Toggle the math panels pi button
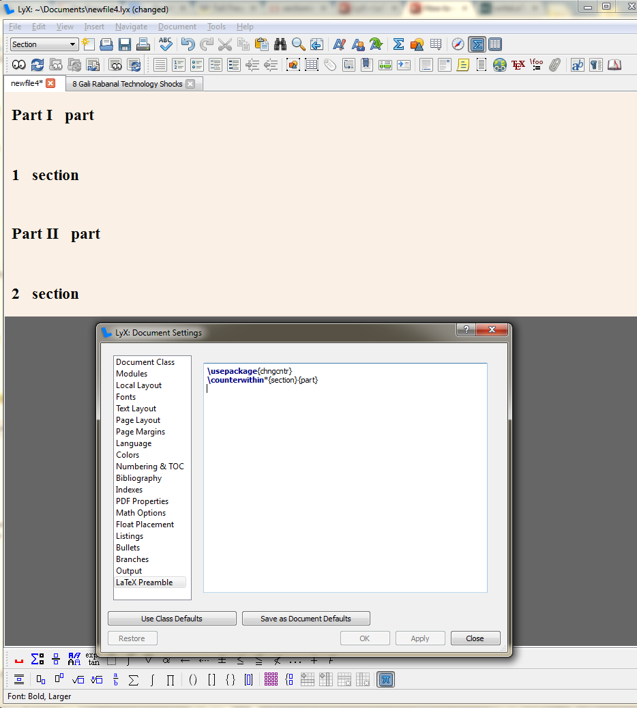Viewport: 637px width, 708px height. [386, 679]
